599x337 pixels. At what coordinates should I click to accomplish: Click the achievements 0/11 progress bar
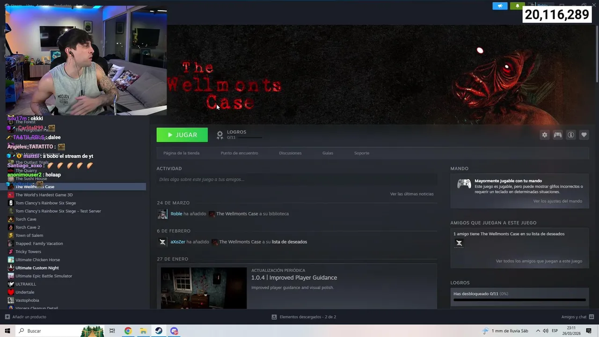click(519, 300)
